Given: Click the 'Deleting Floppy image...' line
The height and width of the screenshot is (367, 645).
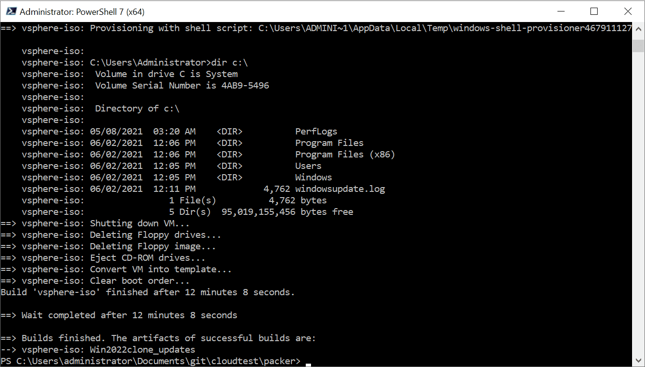Looking at the screenshot, I should click(x=153, y=246).
